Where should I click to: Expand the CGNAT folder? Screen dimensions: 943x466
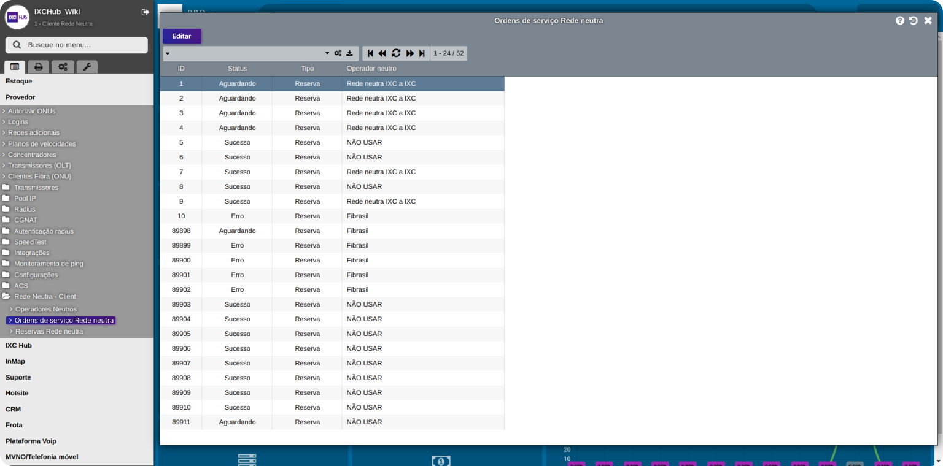coord(26,220)
